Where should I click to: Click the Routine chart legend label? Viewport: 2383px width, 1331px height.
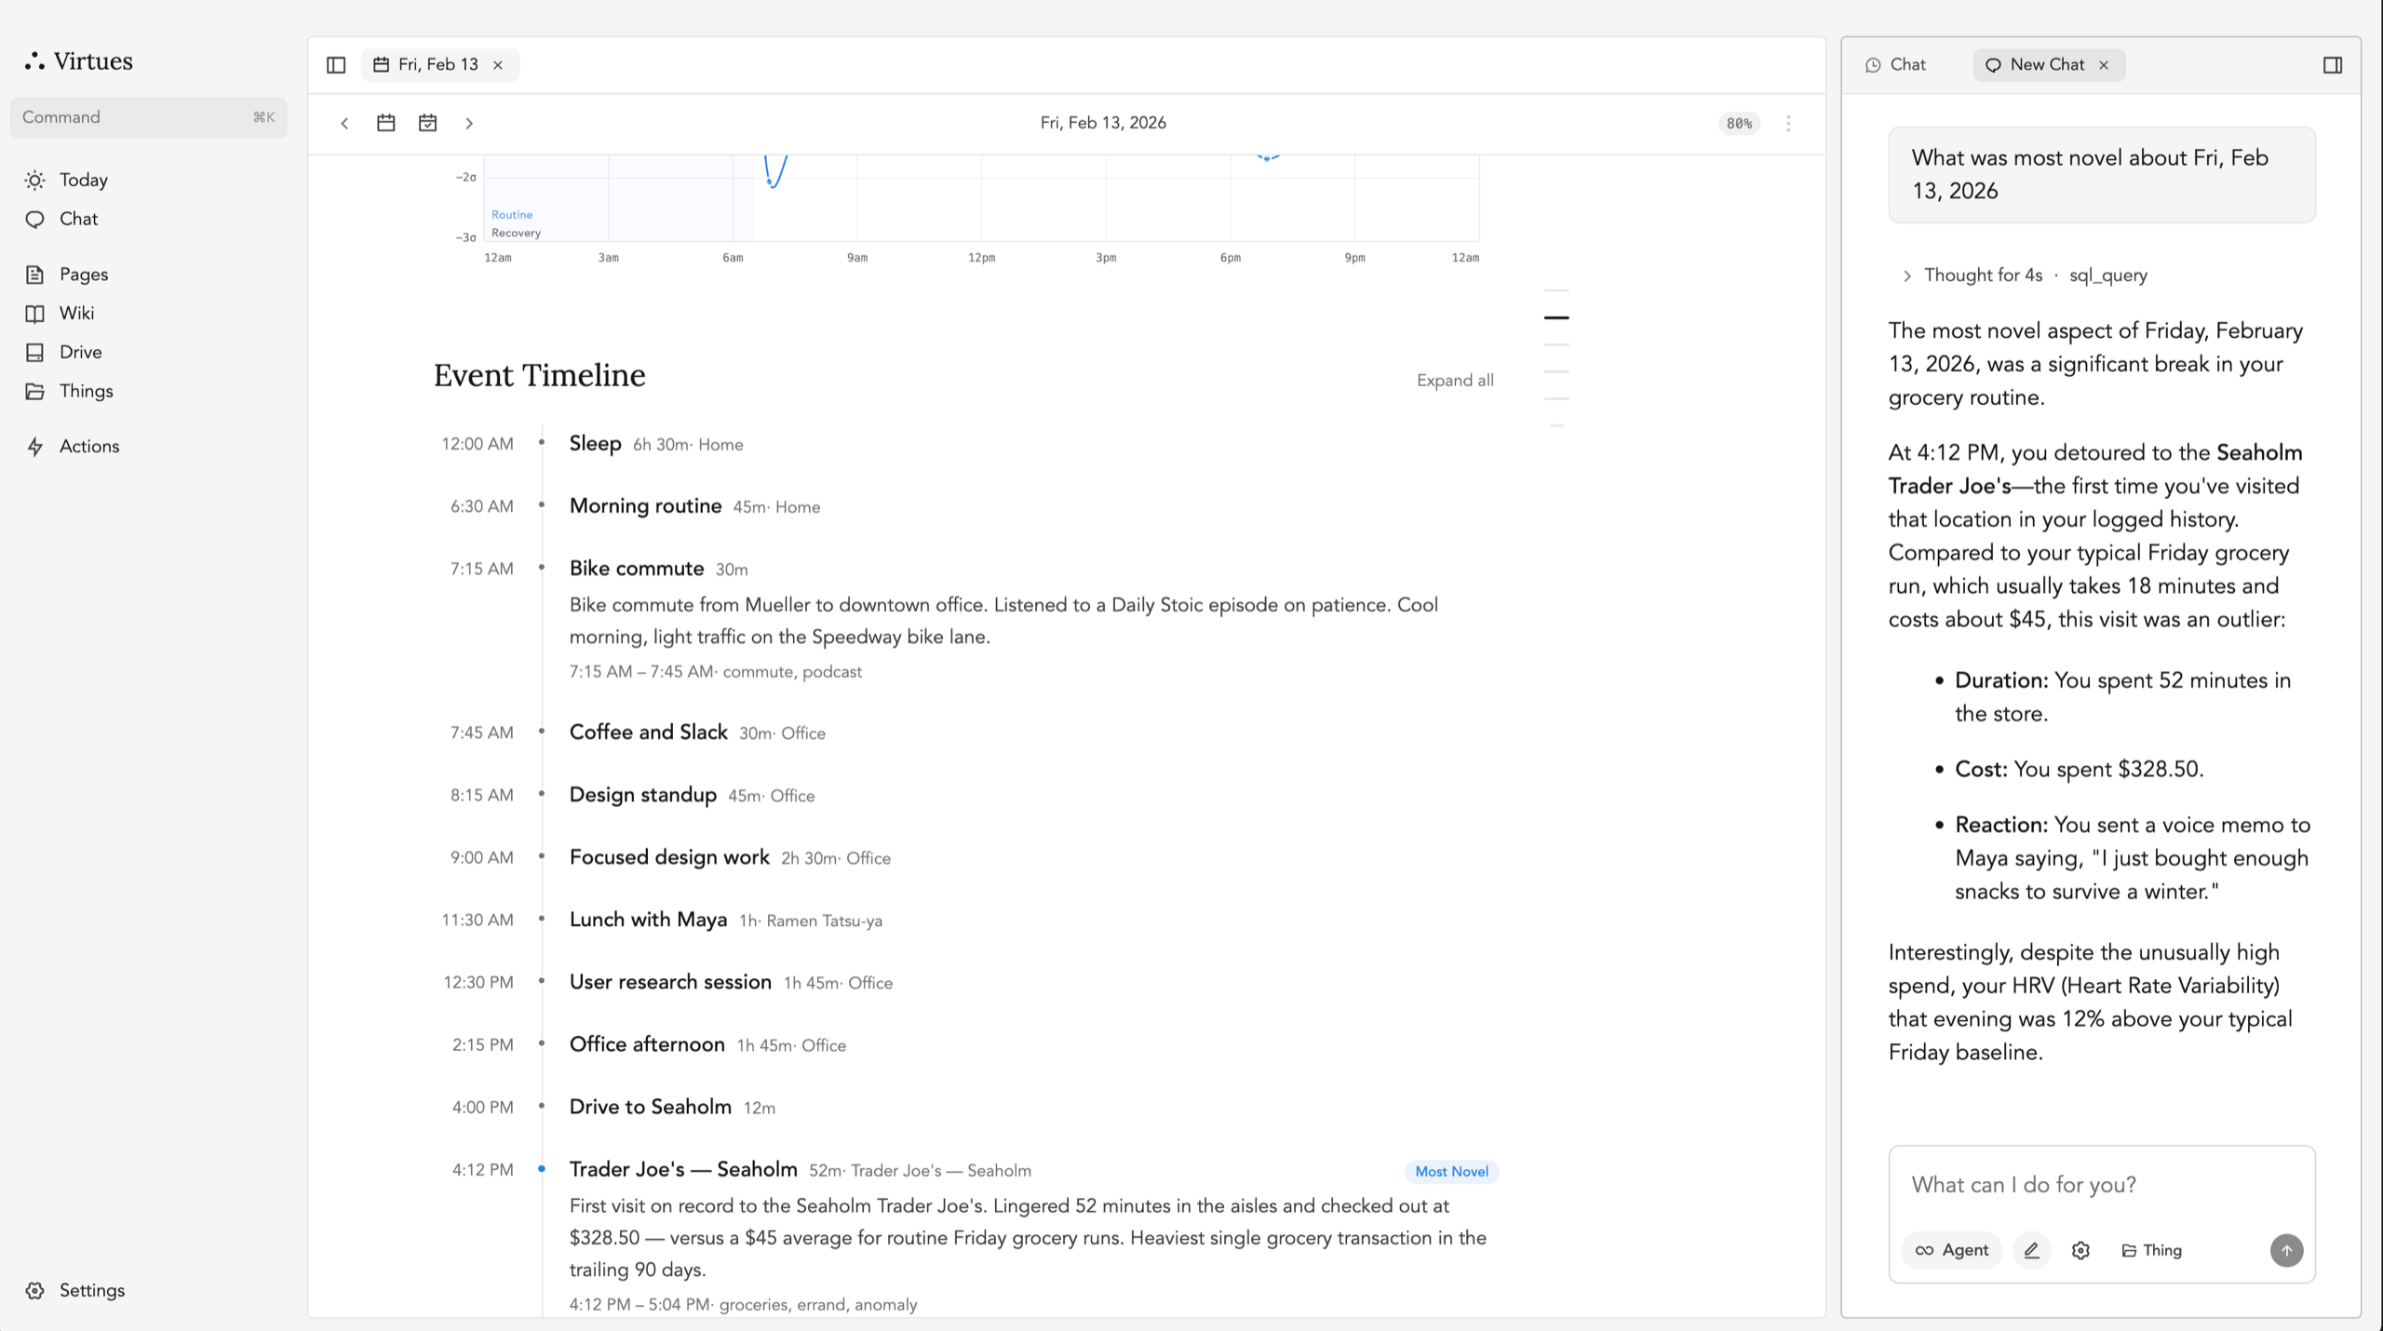pyautogui.click(x=512, y=214)
